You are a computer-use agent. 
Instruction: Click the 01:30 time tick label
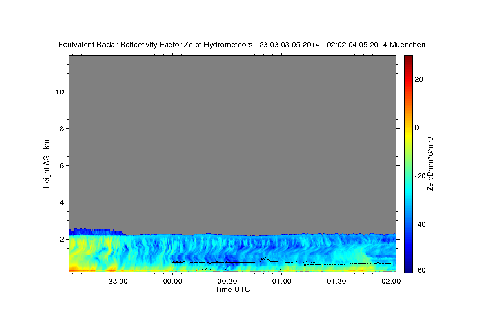(336, 282)
